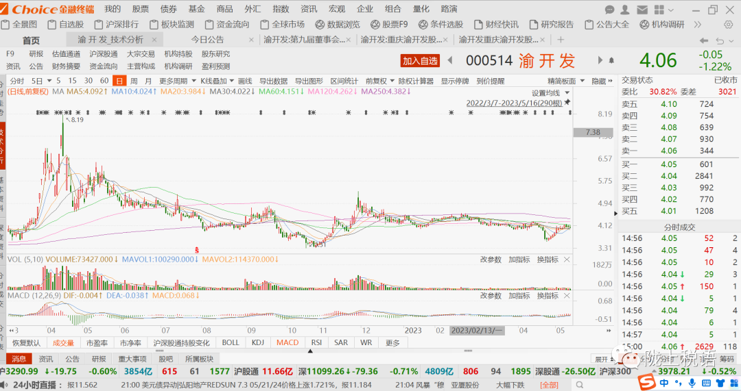Go back with the left arrow icon
This screenshot has width=741, height=391.
pyautogui.click(x=704, y=40)
